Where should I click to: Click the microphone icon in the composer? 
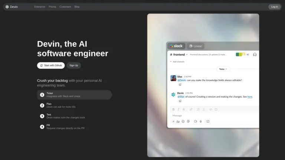(201, 121)
